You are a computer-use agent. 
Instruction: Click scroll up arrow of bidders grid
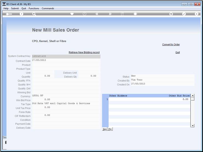coord(193,96)
